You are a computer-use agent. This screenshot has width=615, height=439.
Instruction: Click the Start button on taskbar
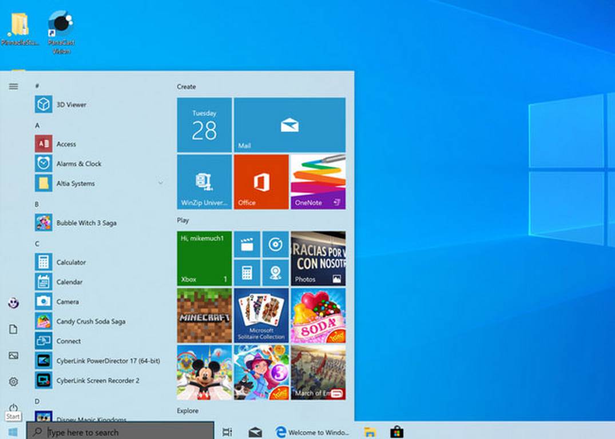point(13,432)
